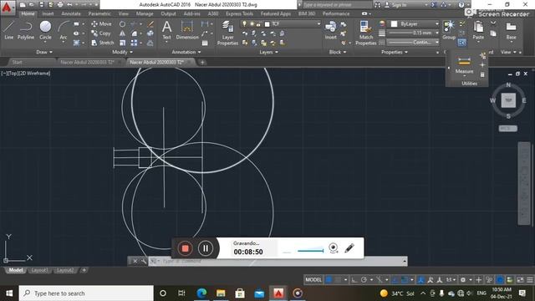
Task: Select the Line tool
Action: (x=8, y=30)
